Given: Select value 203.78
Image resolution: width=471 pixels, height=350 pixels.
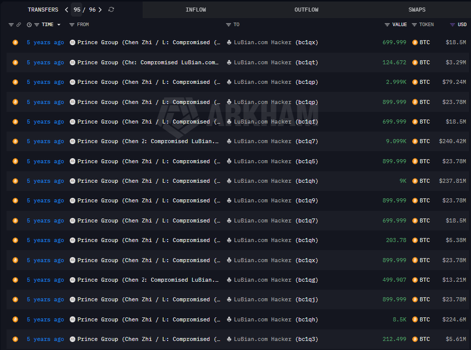Looking at the screenshot, I should click(x=396, y=241).
